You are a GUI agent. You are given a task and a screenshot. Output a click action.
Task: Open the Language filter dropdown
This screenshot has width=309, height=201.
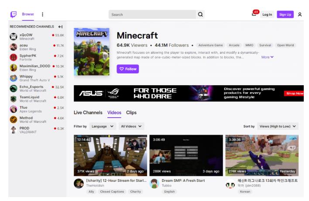click(x=103, y=126)
